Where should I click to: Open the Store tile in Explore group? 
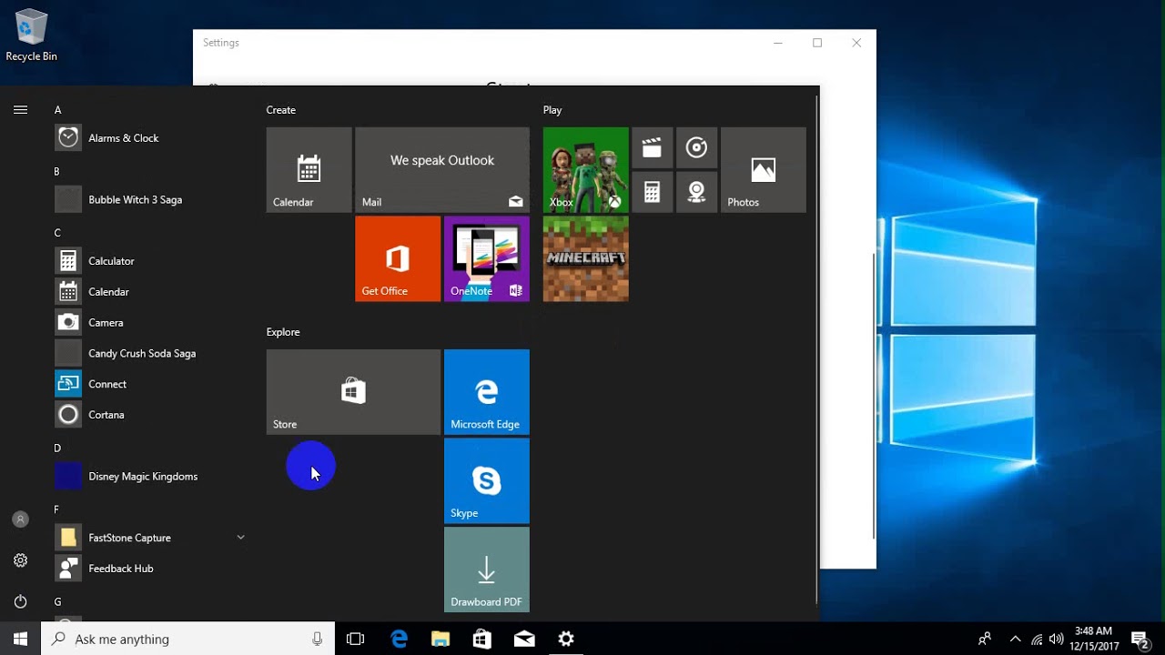353,392
